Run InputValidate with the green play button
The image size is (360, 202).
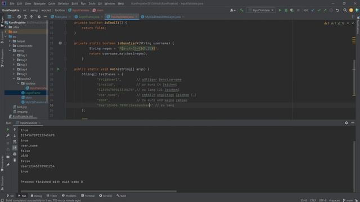[280, 10]
